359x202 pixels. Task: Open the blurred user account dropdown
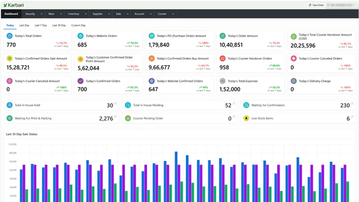coord(341,5)
